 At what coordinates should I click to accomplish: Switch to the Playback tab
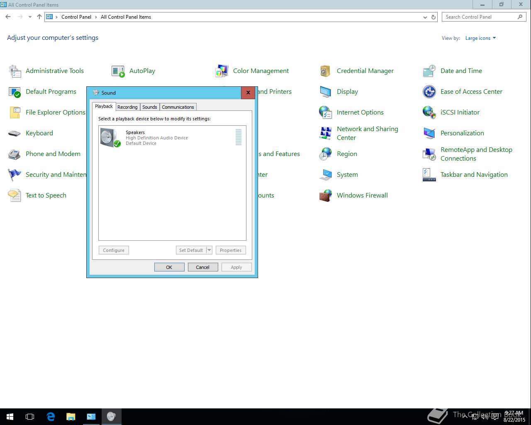pos(104,106)
